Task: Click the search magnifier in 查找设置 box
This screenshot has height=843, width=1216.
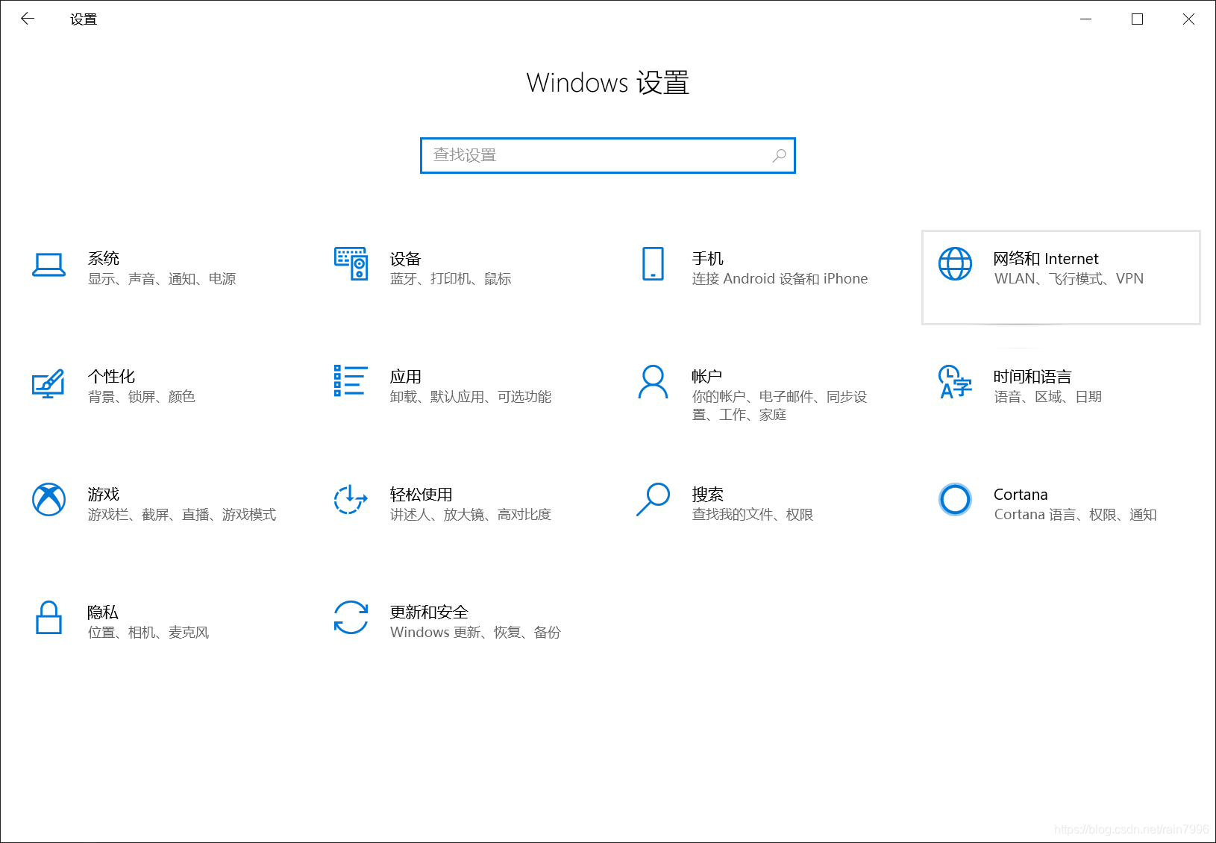Action: pyautogui.click(x=779, y=155)
